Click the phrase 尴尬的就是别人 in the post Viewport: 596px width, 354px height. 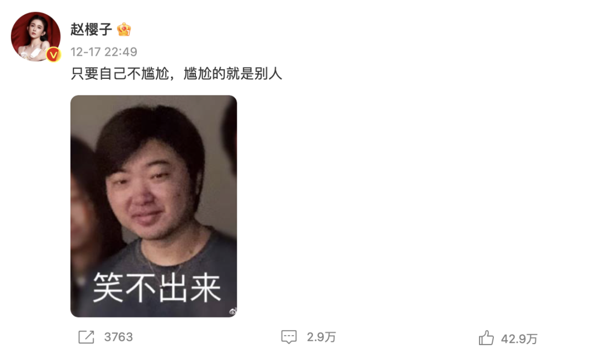233,73
